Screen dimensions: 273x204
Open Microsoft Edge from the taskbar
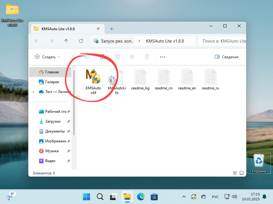pyautogui.click(x=141, y=197)
